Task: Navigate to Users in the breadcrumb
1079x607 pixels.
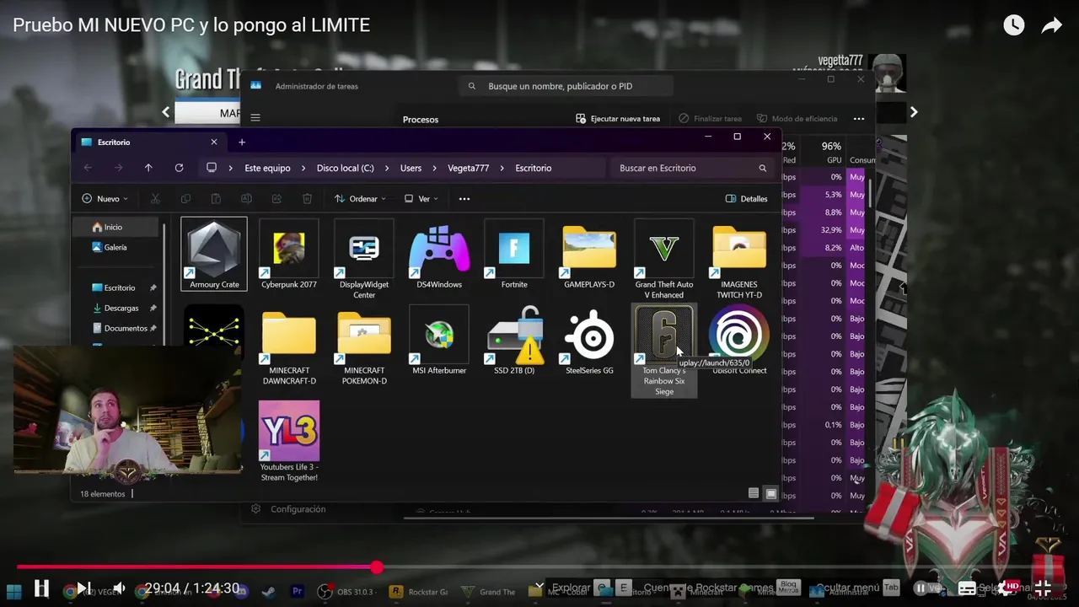Action: [411, 168]
